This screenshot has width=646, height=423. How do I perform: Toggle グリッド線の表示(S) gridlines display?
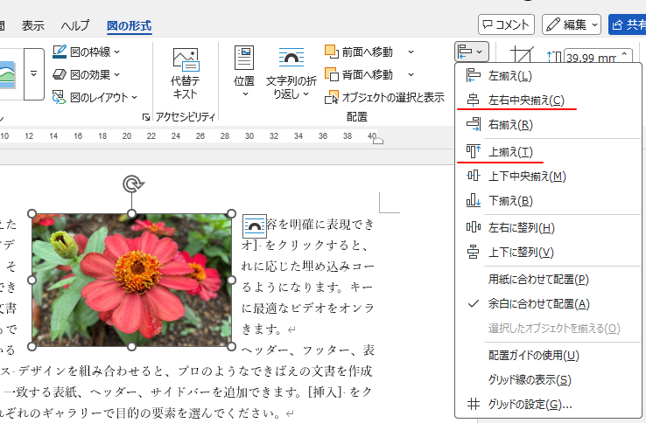pyautogui.click(x=548, y=379)
